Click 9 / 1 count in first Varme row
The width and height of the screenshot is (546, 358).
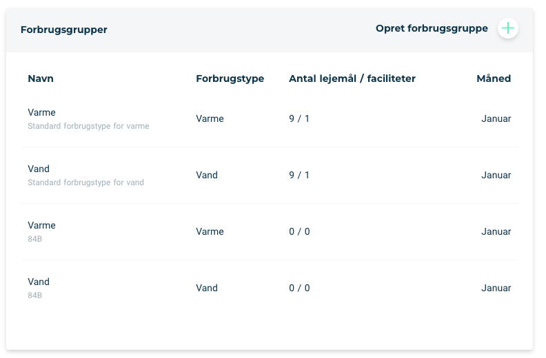click(x=299, y=118)
